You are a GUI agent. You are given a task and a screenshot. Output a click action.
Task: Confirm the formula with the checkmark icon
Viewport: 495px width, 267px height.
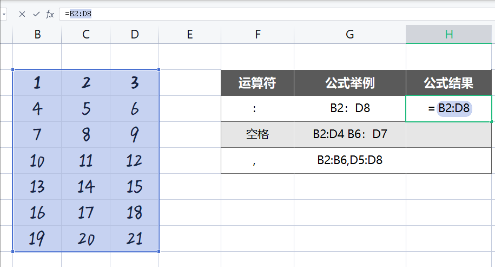tap(36, 14)
